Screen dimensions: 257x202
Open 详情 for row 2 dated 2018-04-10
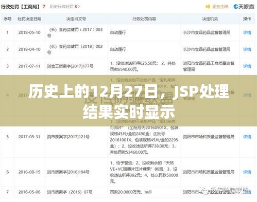[x=247, y=49]
